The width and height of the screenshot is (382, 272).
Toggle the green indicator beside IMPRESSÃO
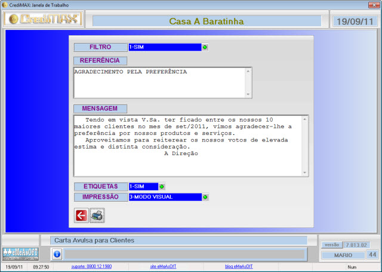(x=205, y=197)
